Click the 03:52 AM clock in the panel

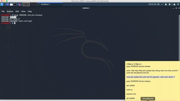tap(152, 4)
